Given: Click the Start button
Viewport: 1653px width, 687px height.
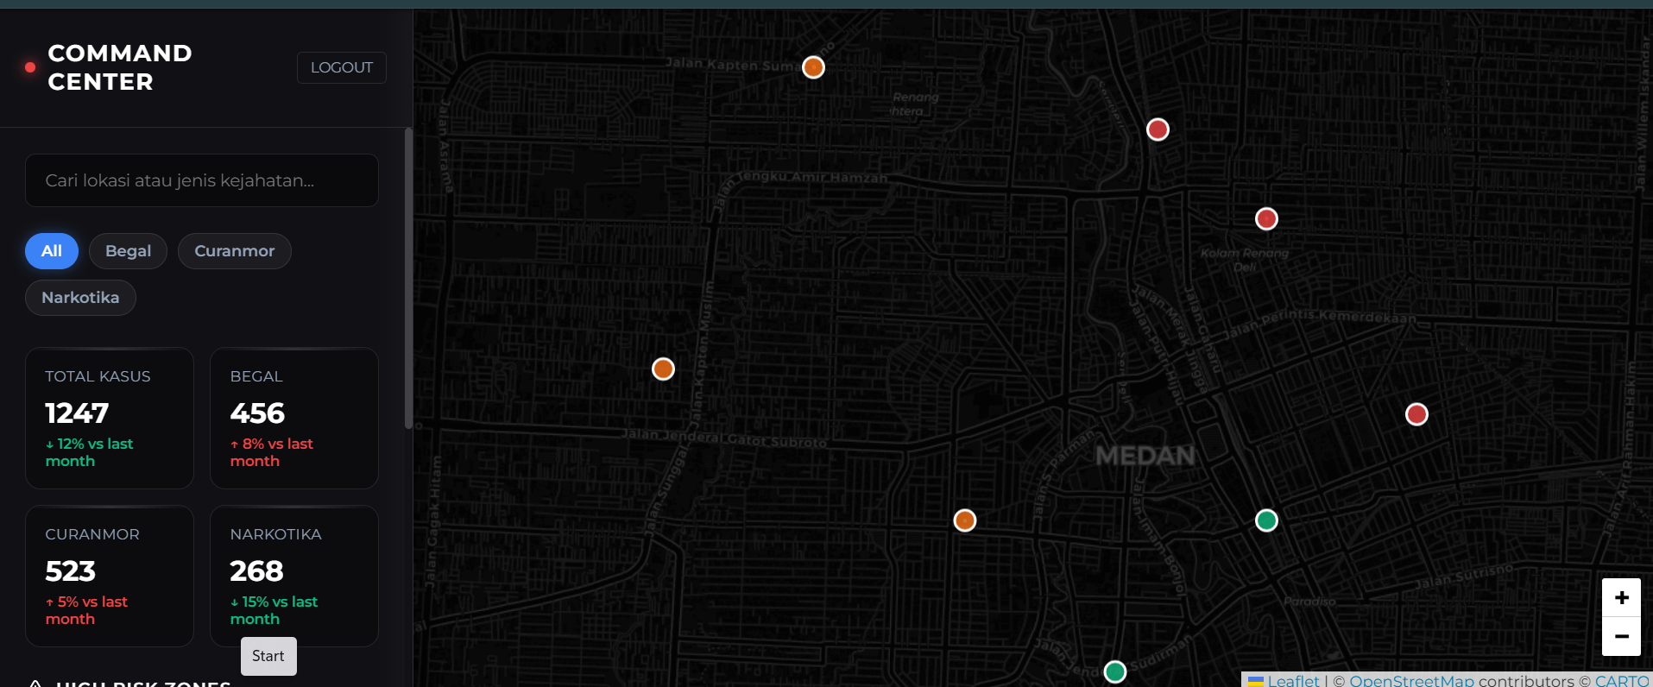Looking at the screenshot, I should point(268,656).
